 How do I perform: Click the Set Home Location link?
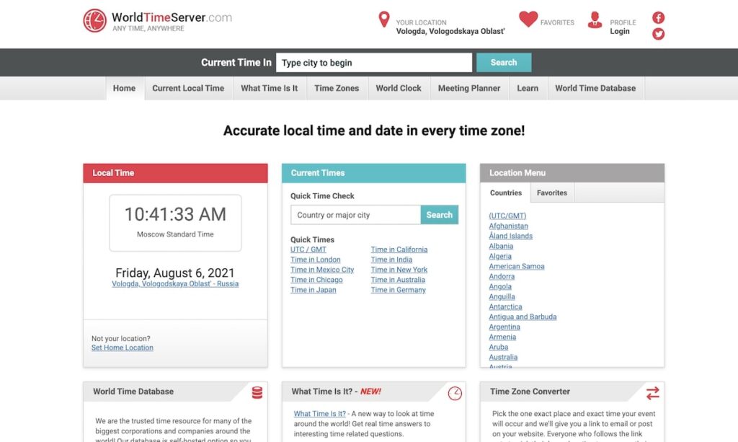(123, 348)
